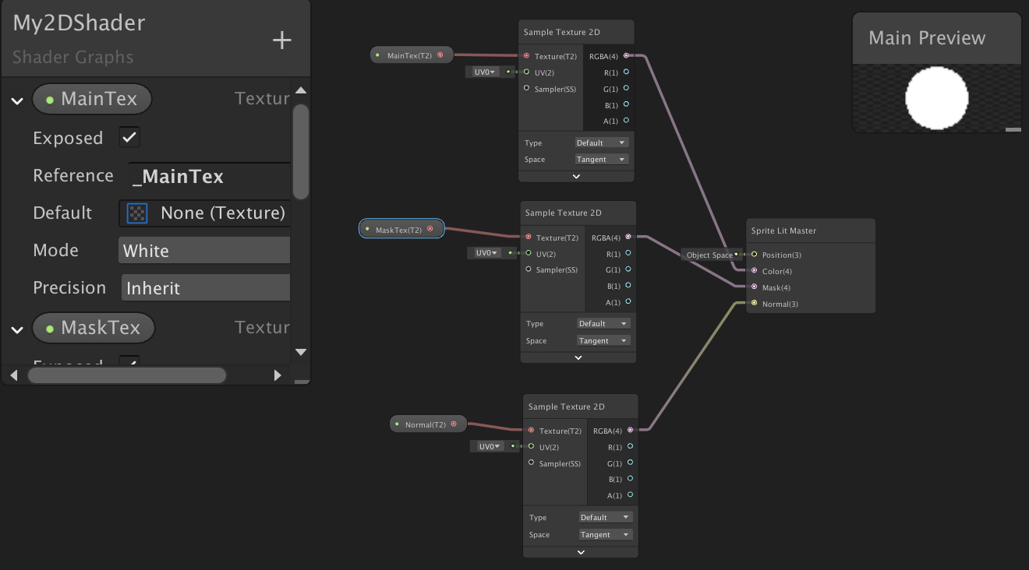
Task: Collapse the MainTex property using its chevron
Action: point(16,100)
